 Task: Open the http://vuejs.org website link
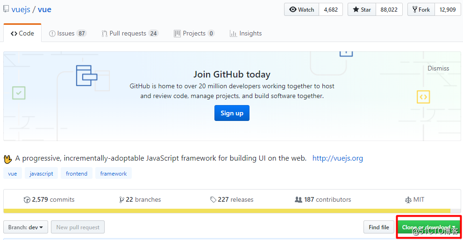[337, 158]
